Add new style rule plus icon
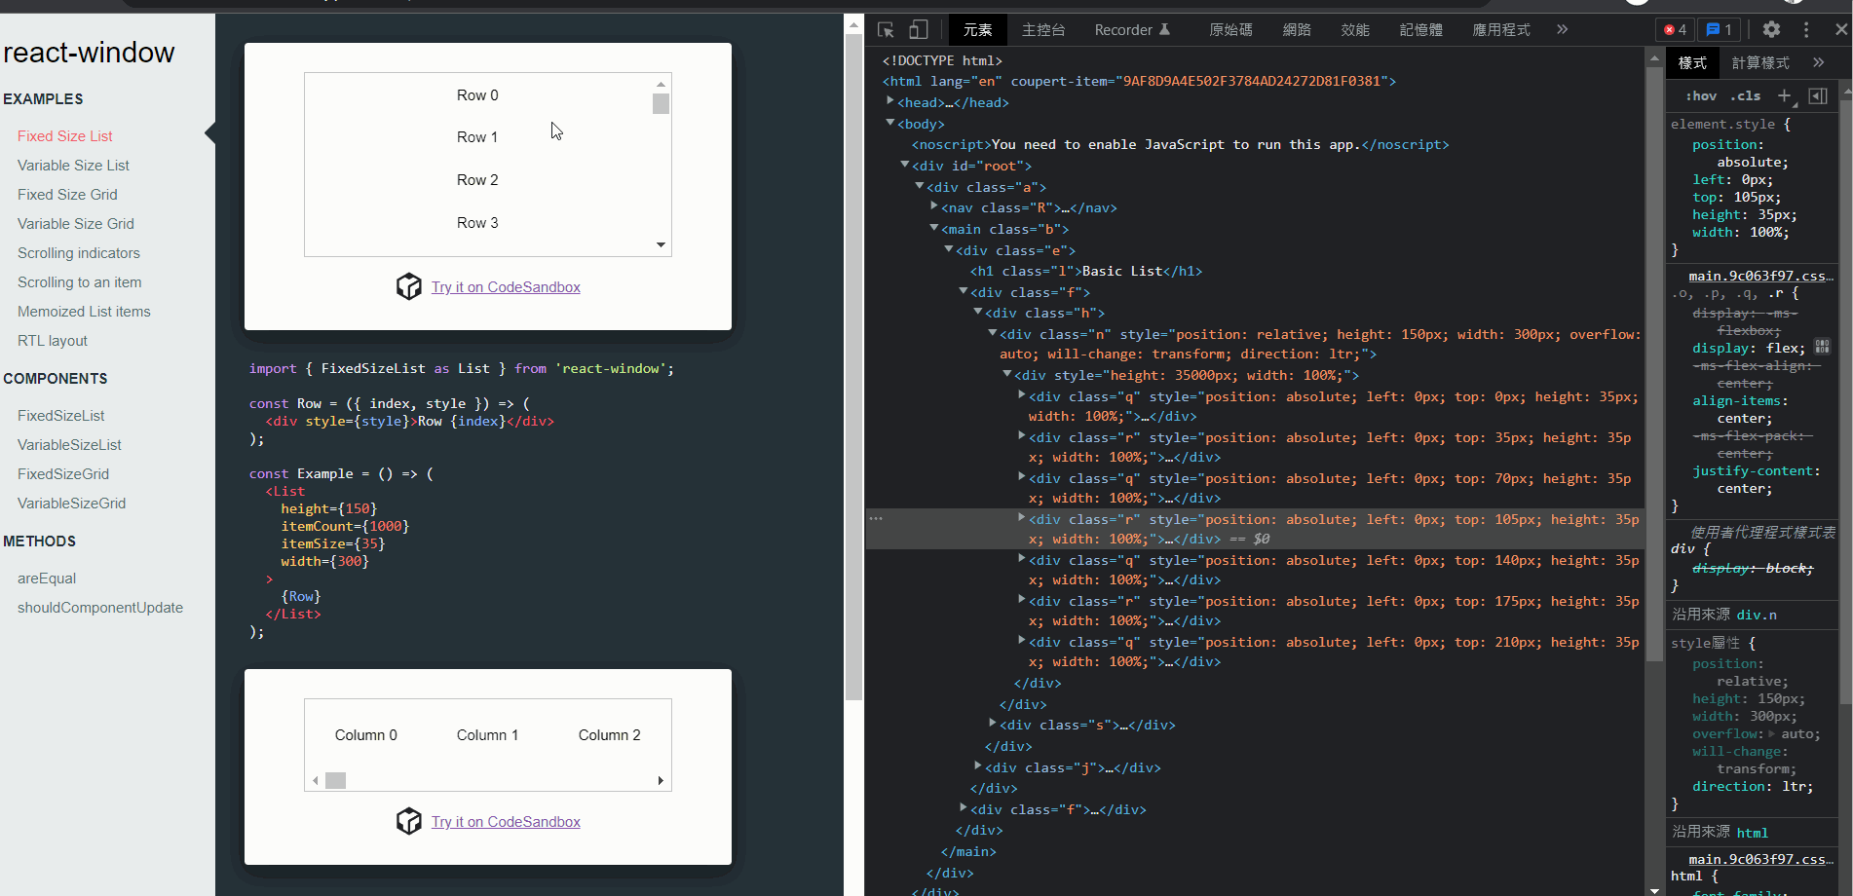Screen dimensions: 1853x896 [x=1784, y=95]
